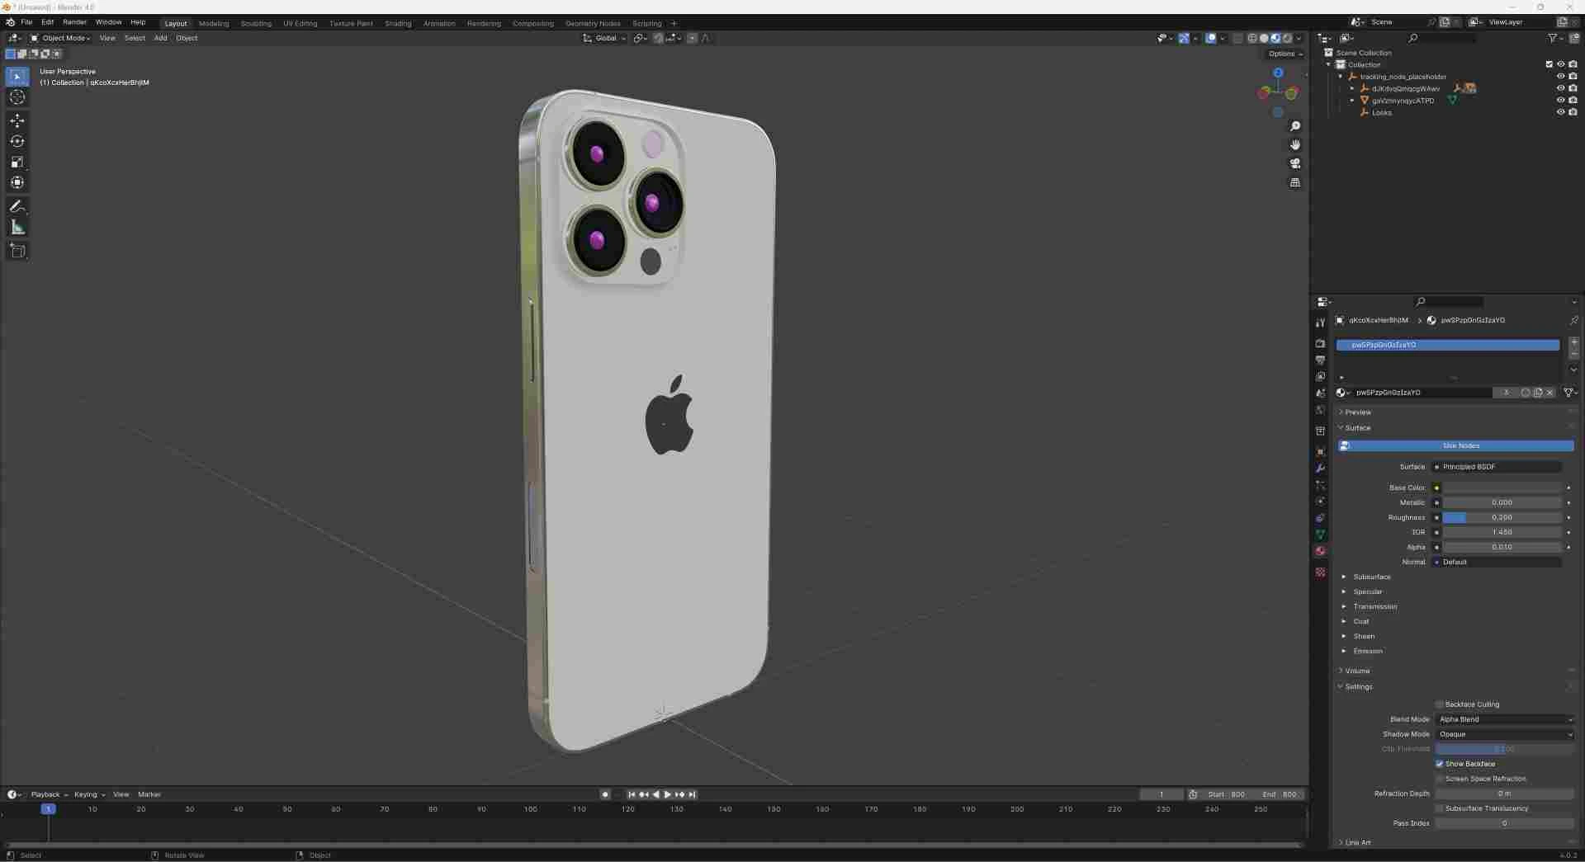The height and width of the screenshot is (862, 1585).
Task: Open the Texture properties tab
Action: coord(1320,572)
